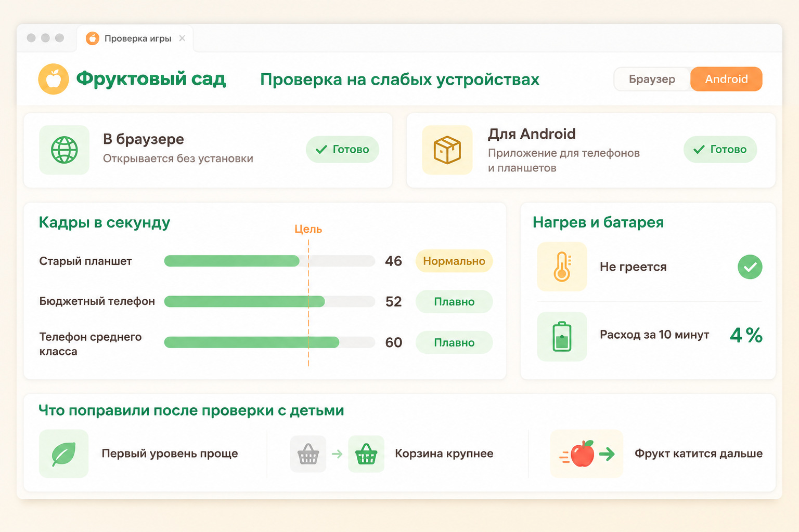The image size is (799, 532).
Task: Click the orange apple logo of Фруктовый сад
Action: tap(54, 79)
